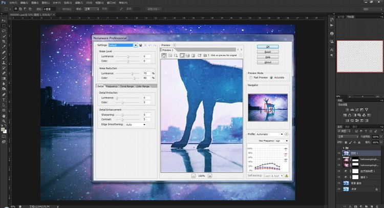Click the warning icon beside Learn & Apply

tap(287, 176)
